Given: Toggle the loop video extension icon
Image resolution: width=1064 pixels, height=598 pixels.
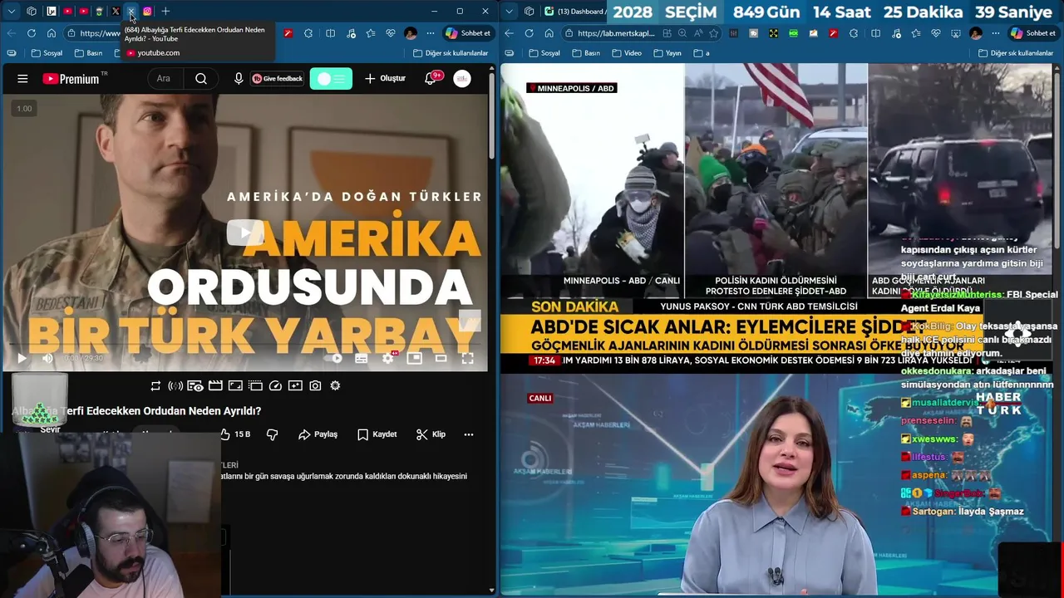Looking at the screenshot, I should [155, 385].
